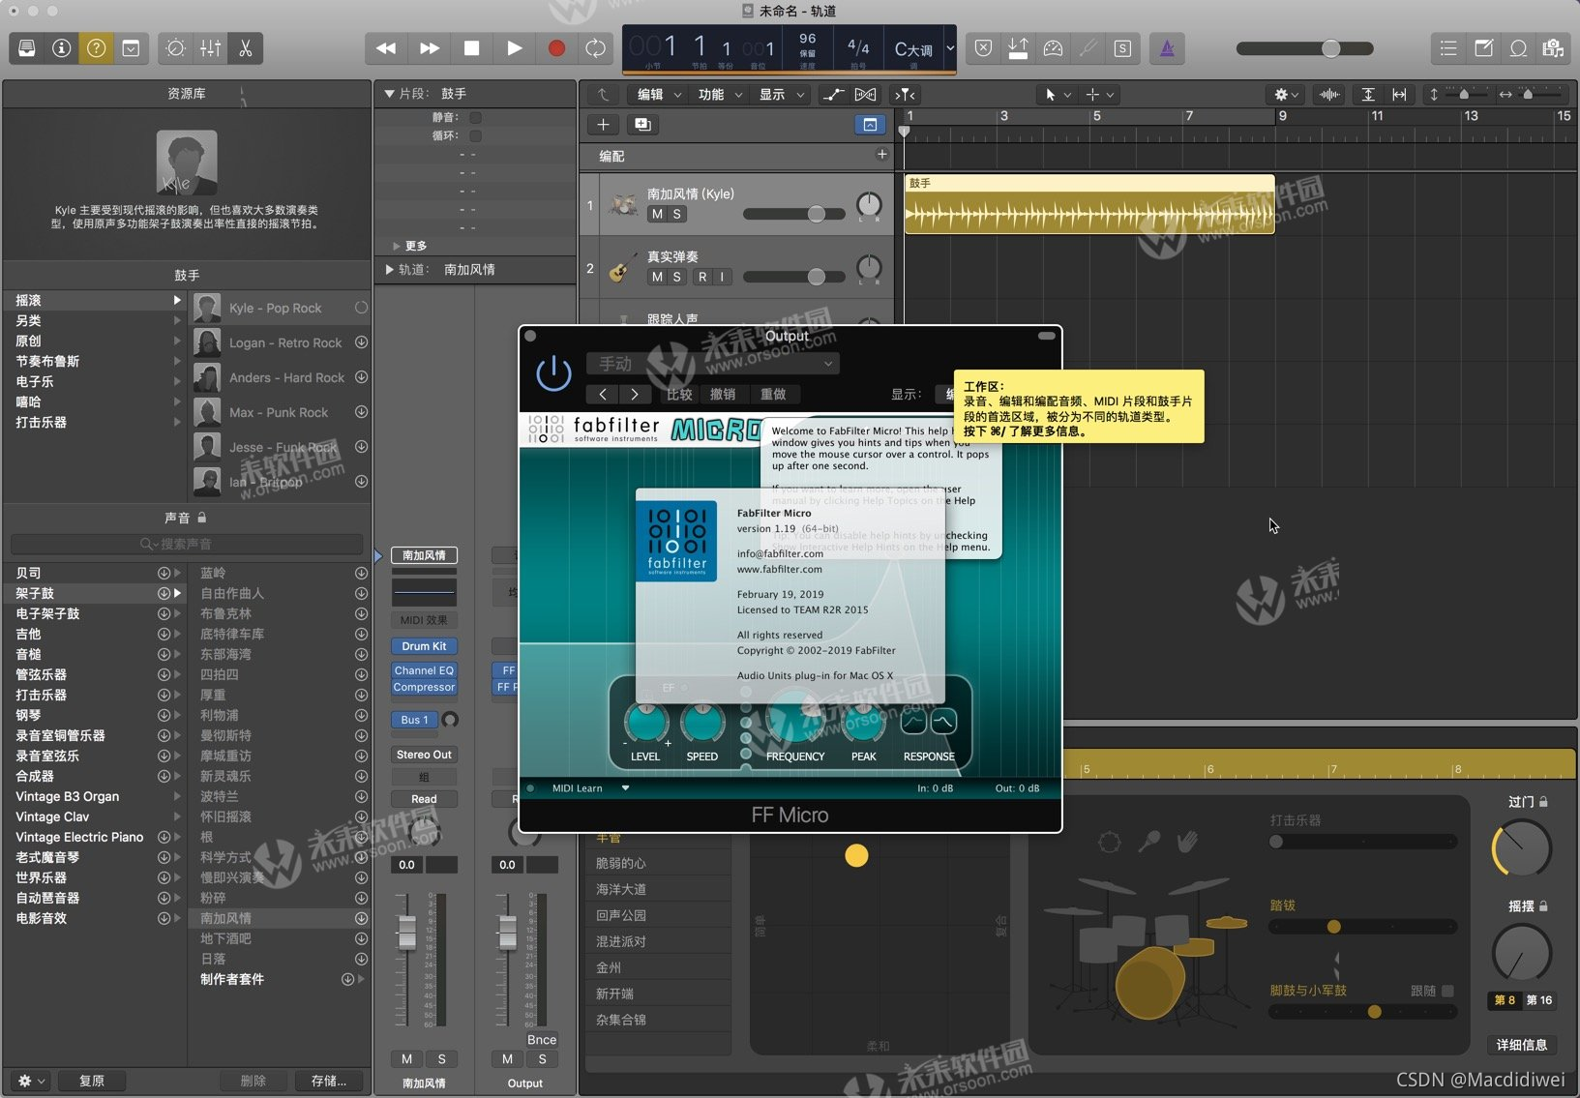Viewport: 1580px width, 1098px height.
Task: Open the Smart Controls dial icon
Action: [175, 48]
